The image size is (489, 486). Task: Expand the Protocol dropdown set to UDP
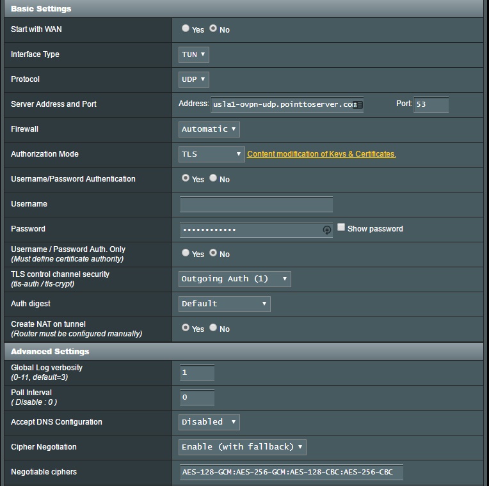pos(193,79)
